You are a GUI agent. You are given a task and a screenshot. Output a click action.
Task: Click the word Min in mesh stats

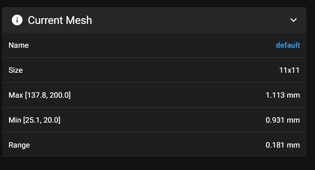15,120
